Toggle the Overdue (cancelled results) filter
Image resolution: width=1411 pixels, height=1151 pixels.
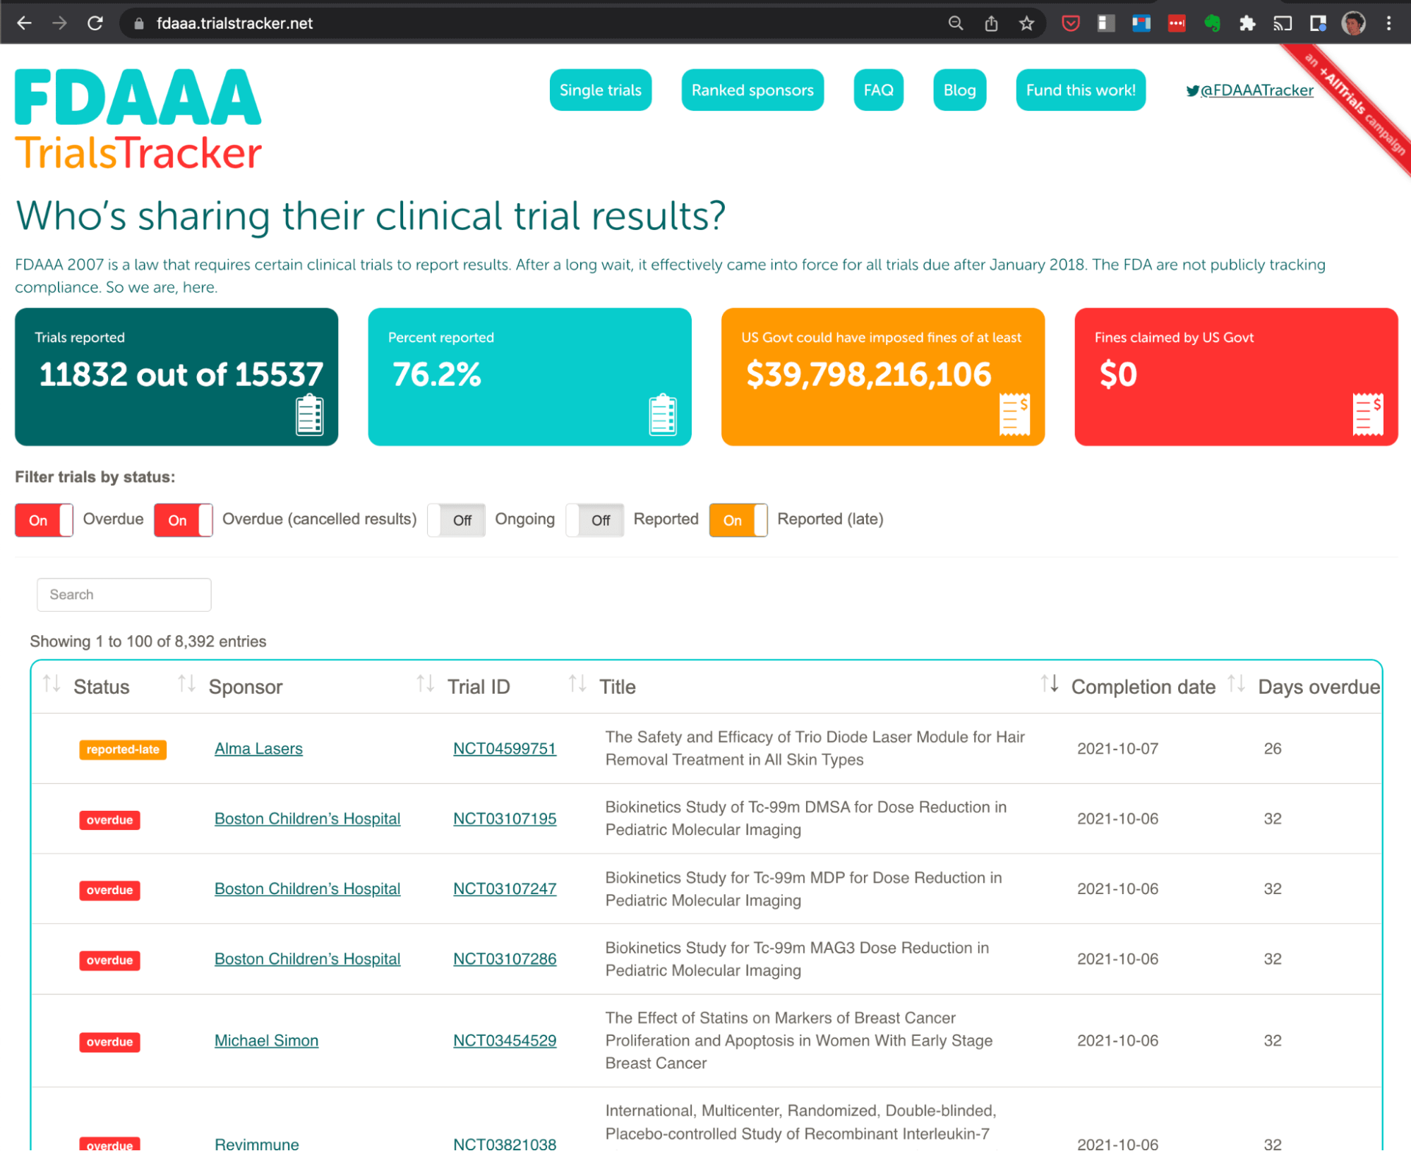pyautogui.click(x=184, y=520)
